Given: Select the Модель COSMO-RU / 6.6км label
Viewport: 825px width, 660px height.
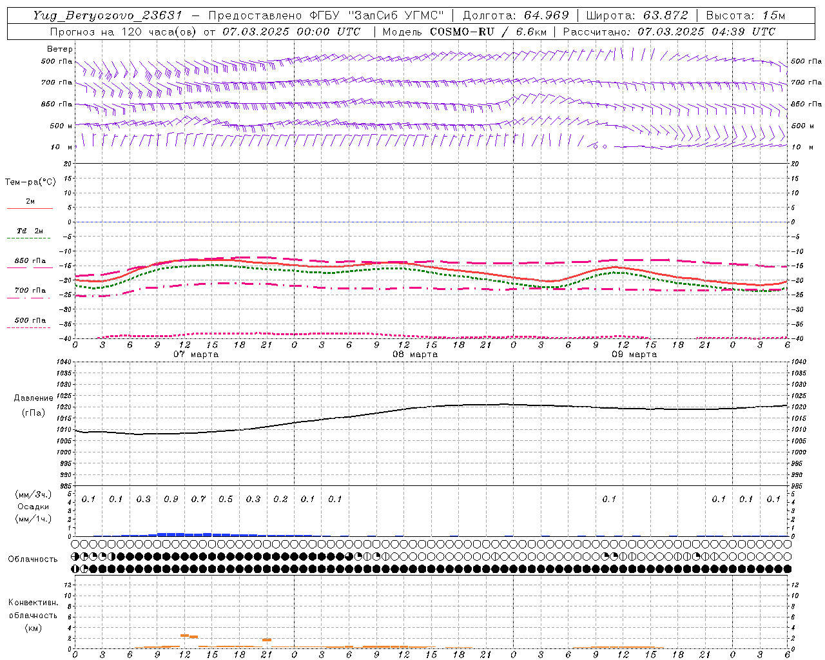Looking at the screenshot, I should coord(464,32).
